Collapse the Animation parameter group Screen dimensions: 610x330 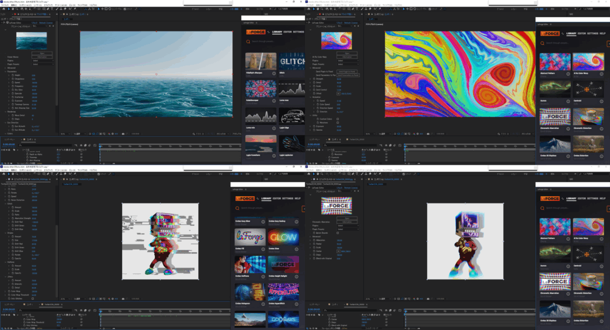click(310, 98)
